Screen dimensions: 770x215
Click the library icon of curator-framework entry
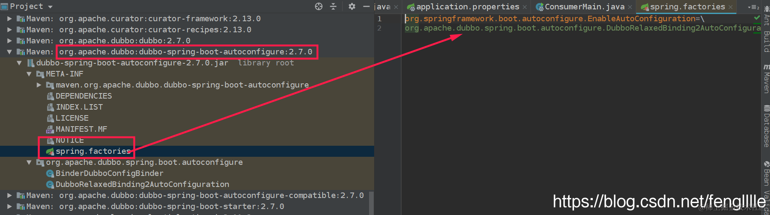coord(20,19)
